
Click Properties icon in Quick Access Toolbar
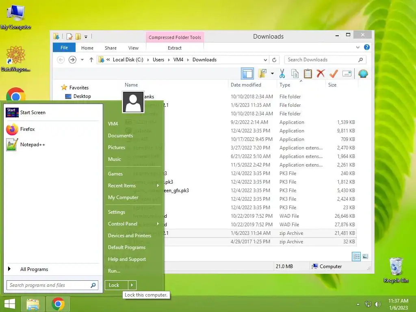69,37
